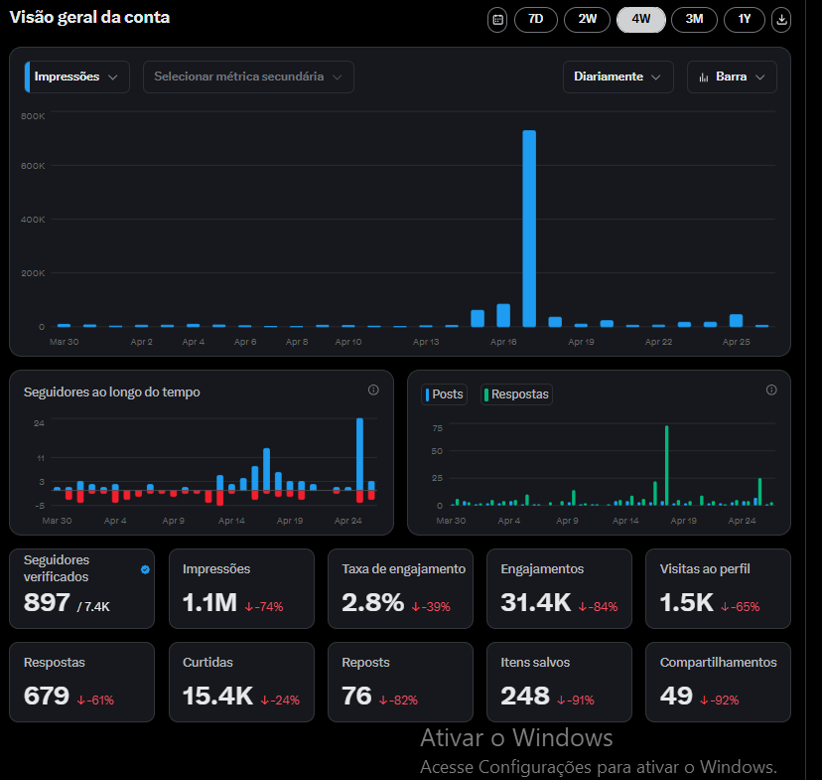This screenshot has width=822, height=780.
Task: Select the 4W time range
Action: click(641, 20)
